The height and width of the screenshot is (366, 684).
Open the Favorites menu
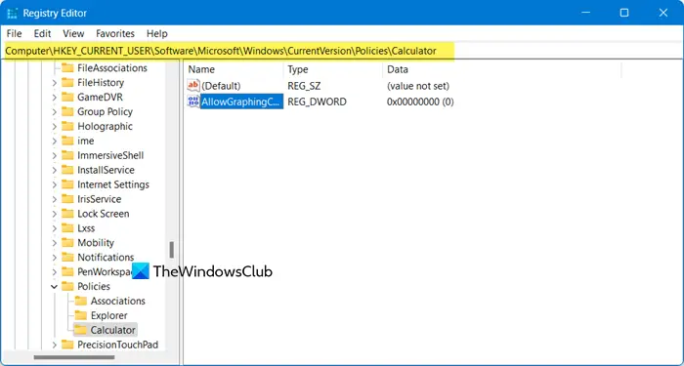pos(115,33)
